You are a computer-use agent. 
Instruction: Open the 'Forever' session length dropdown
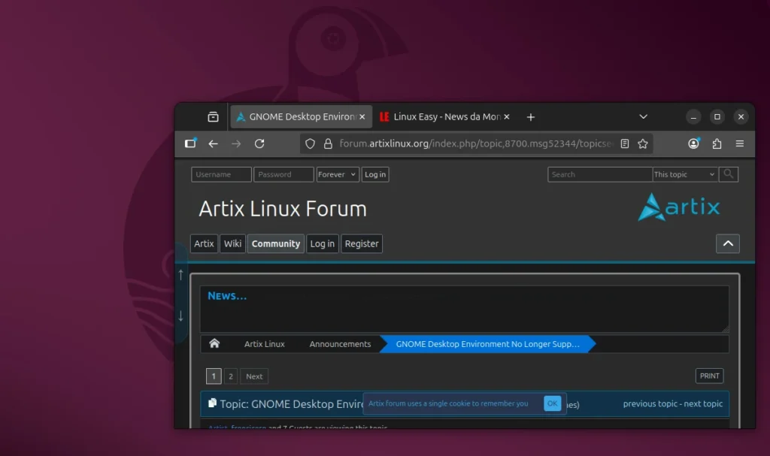pyautogui.click(x=337, y=174)
